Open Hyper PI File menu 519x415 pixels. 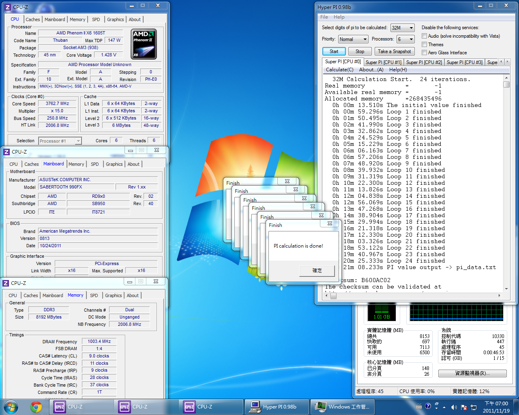(x=324, y=17)
